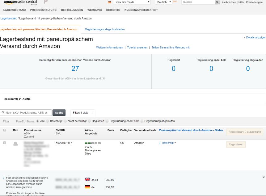This screenshot has width=266, height=196.
Task: Select the Alle radio button
Action: click(38, 121)
